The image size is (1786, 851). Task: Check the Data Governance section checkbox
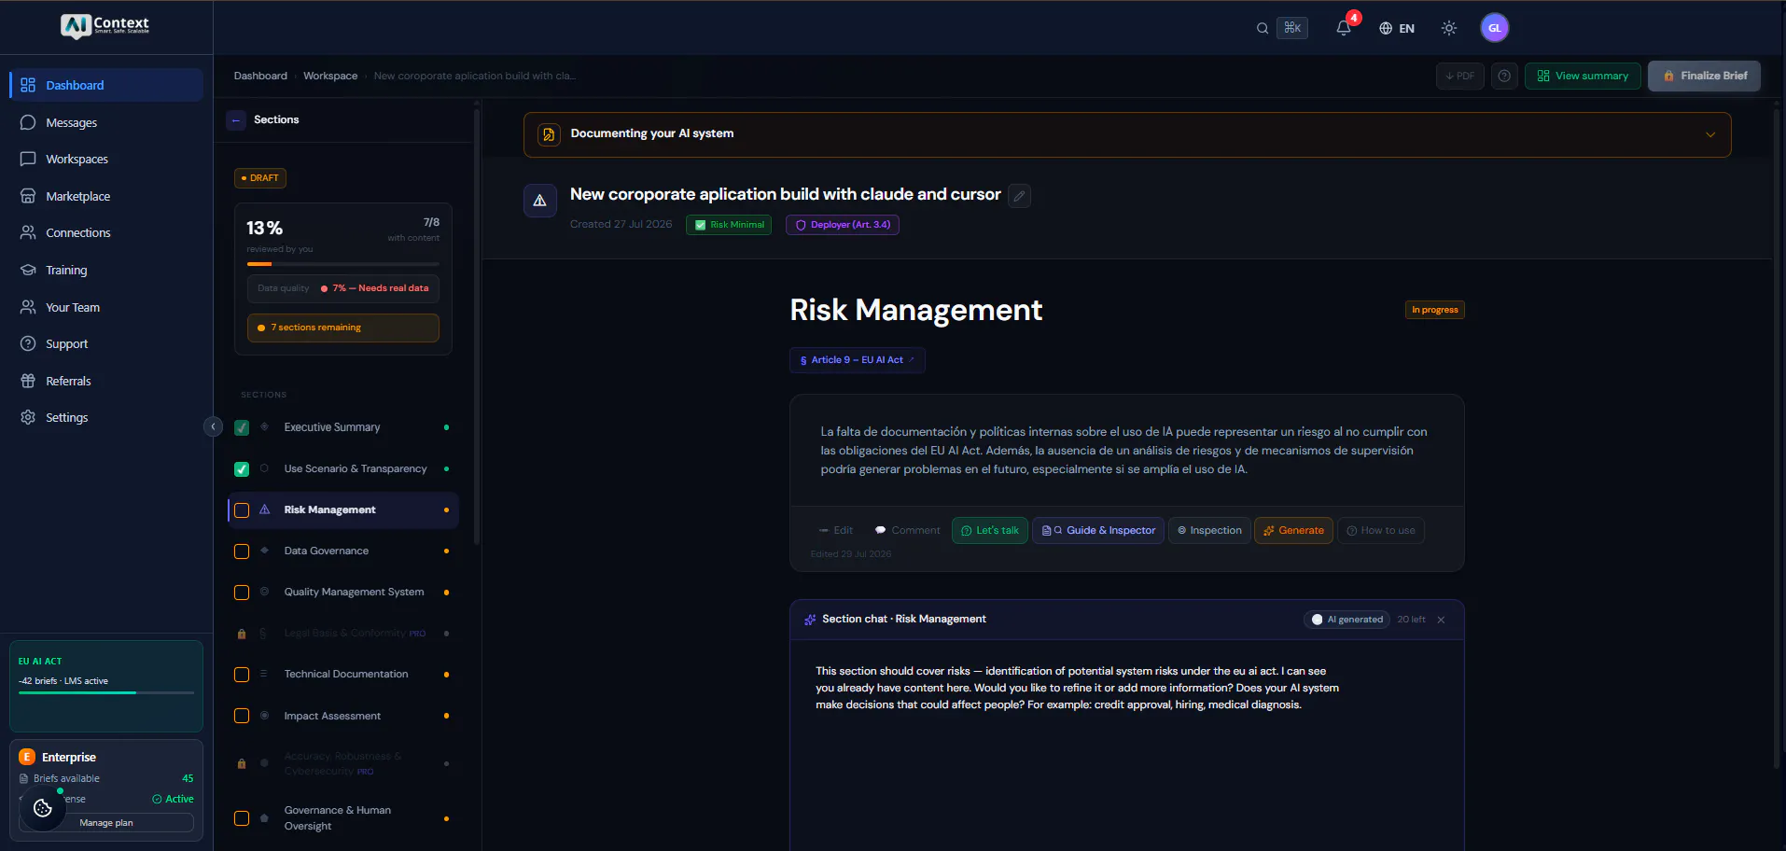tap(242, 551)
